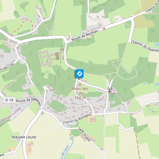Select the Route de Méteren label
Image resolution: width=159 pixels, height=159 pixels.
coord(29,101)
